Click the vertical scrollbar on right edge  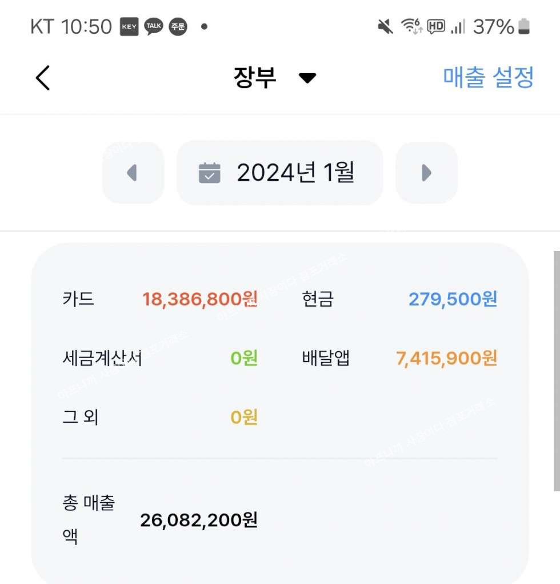point(557,371)
